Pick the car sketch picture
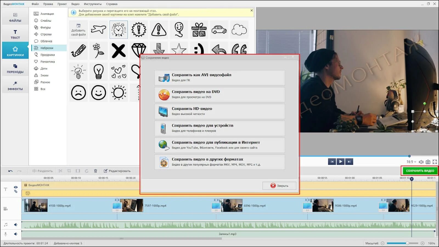The width and height of the screenshot is (439, 247). [219, 30]
